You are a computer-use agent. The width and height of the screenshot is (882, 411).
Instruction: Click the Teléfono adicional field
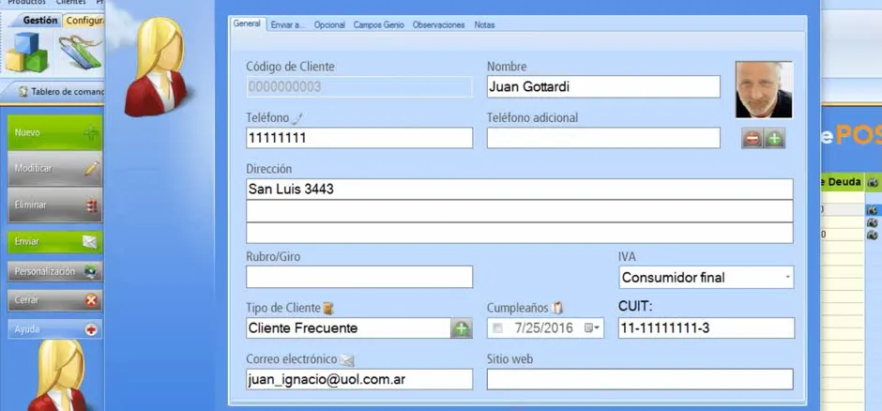[x=603, y=138]
